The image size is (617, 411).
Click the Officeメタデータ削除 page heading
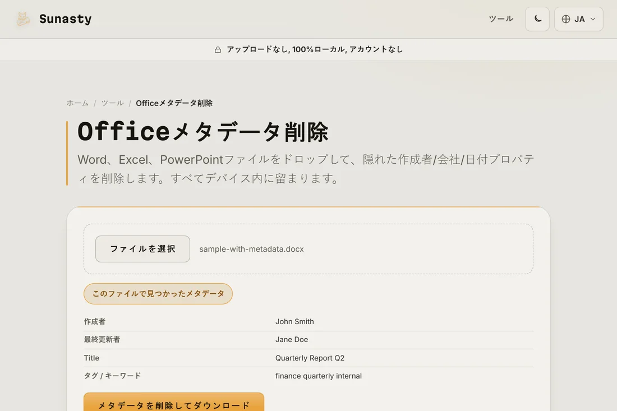pos(202,131)
